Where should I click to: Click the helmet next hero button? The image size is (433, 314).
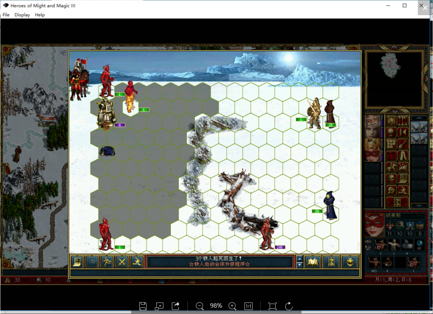point(391,190)
